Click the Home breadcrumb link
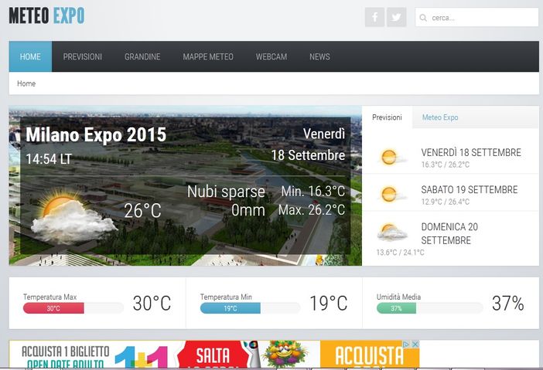The height and width of the screenshot is (370, 543). (x=26, y=83)
